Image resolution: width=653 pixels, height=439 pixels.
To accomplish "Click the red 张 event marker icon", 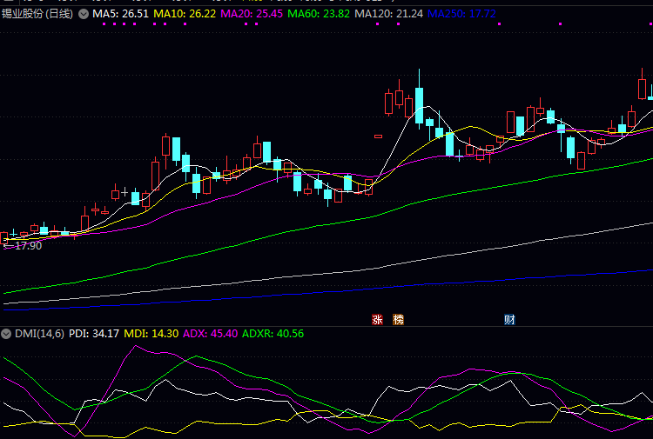I will (377, 319).
